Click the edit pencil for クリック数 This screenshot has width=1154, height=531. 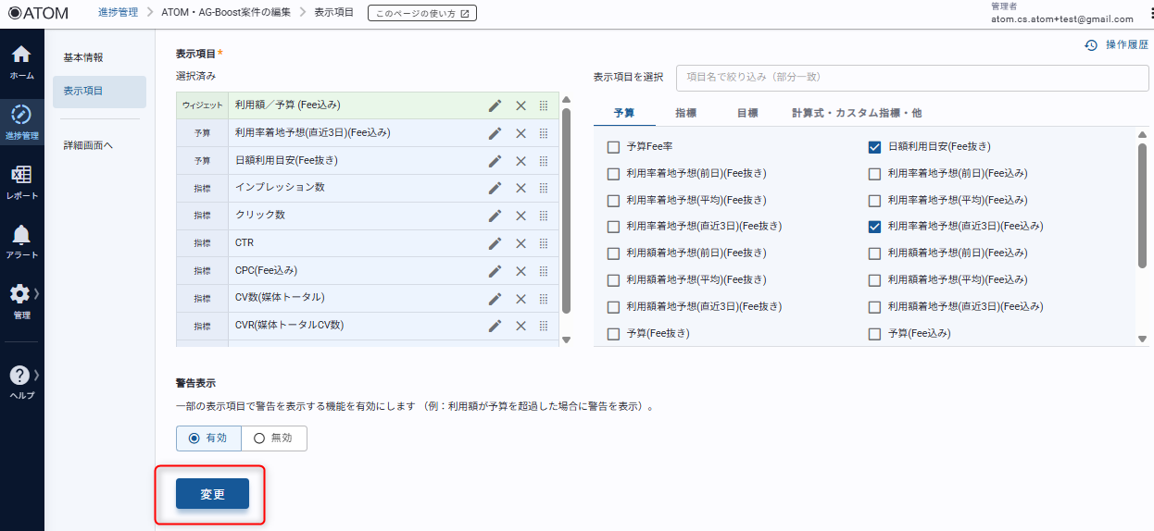pyautogui.click(x=495, y=216)
